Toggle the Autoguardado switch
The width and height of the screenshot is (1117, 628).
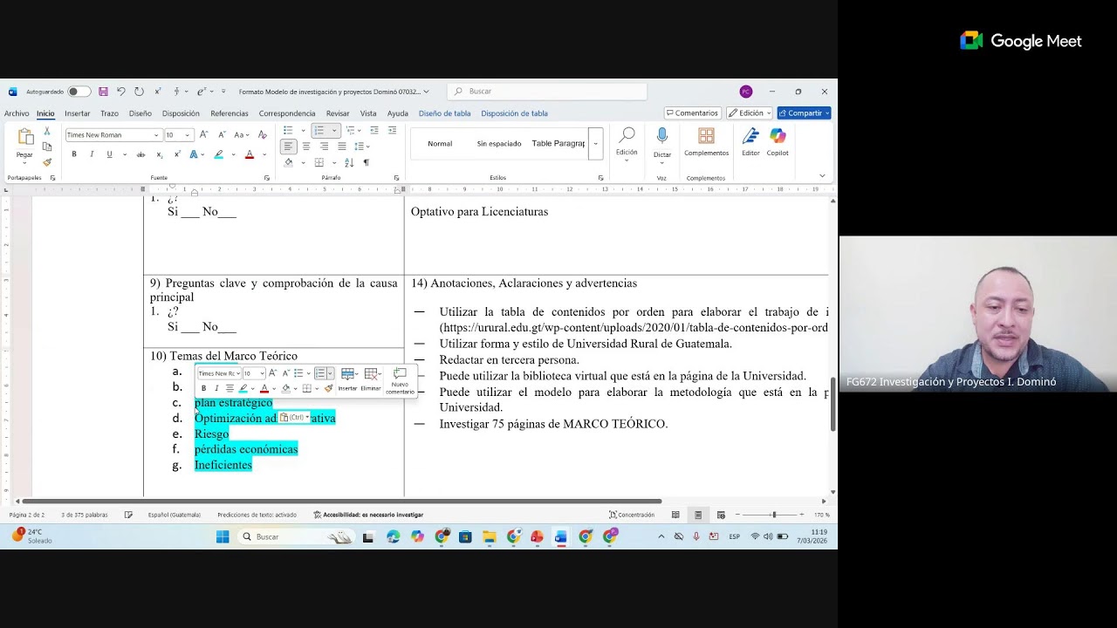78,92
